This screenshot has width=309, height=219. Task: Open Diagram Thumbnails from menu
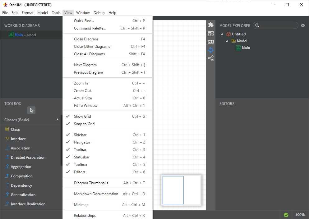click(x=108, y=183)
